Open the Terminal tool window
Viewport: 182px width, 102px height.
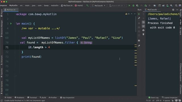click(x=32, y=97)
